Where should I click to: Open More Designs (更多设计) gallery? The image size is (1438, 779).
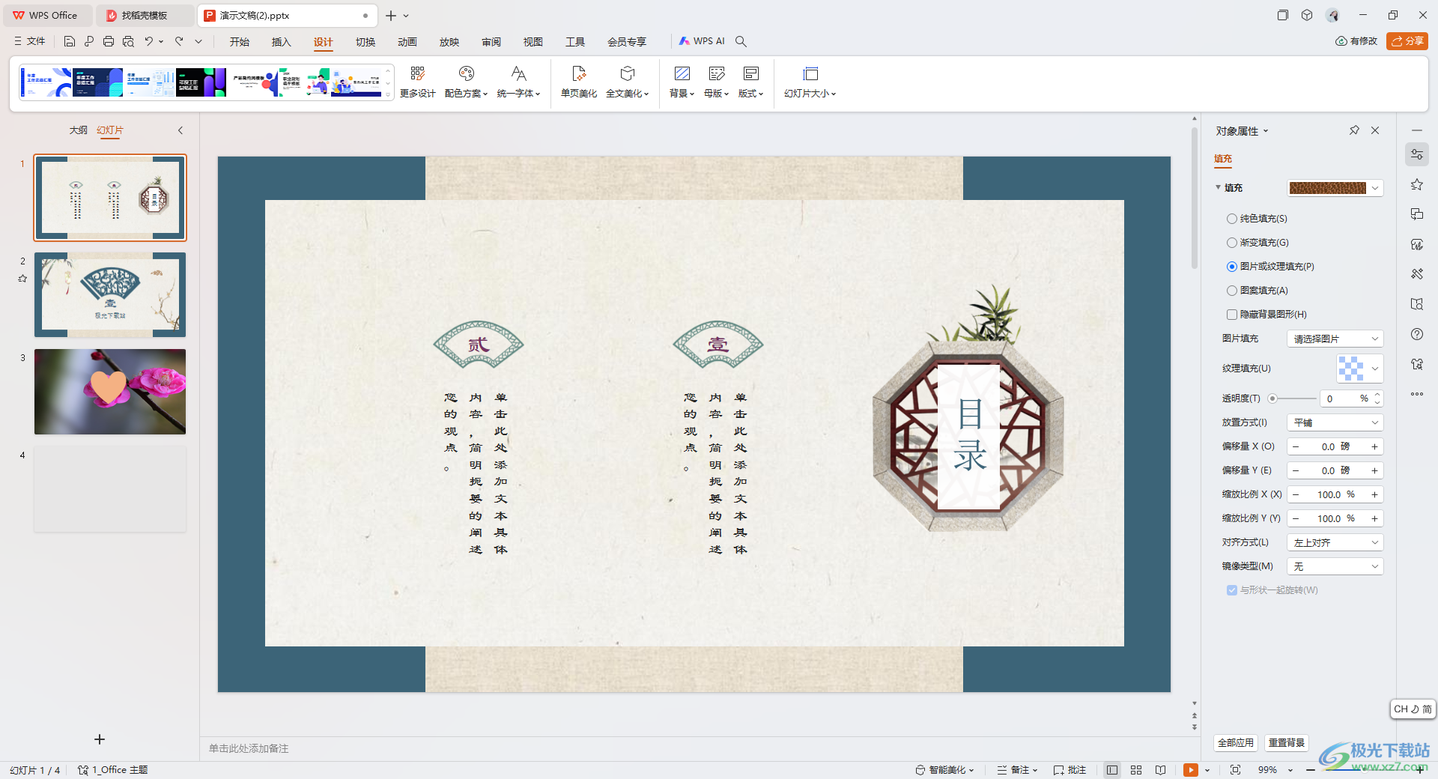pyautogui.click(x=417, y=82)
